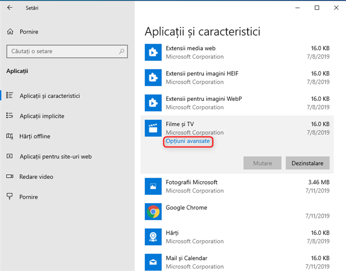The image size is (346, 271).
Task: Click the Filme și TV app icon
Action: coord(153,128)
